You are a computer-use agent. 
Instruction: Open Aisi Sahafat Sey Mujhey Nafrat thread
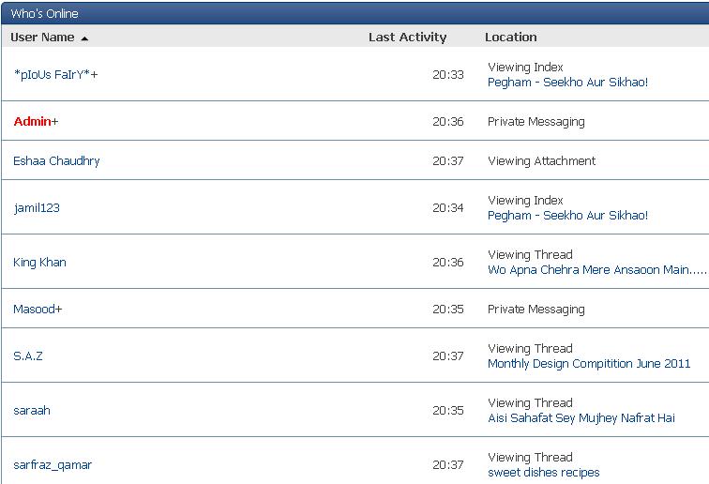pyautogui.click(x=581, y=418)
